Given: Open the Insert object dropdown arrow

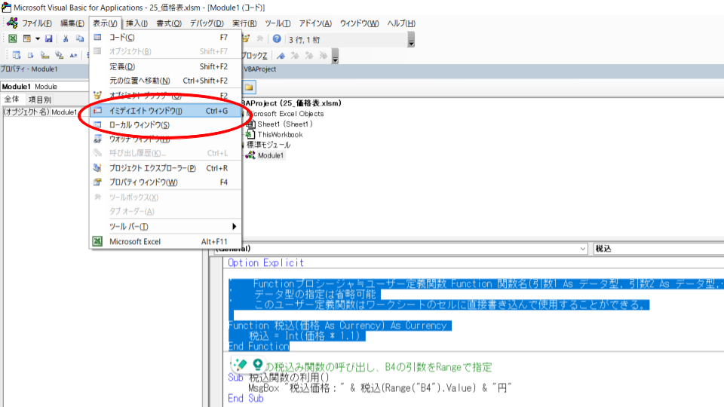Looking at the screenshot, I should tap(38, 38).
